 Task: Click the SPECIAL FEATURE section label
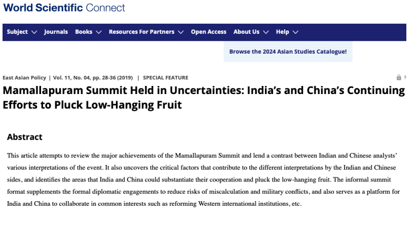[166, 78]
